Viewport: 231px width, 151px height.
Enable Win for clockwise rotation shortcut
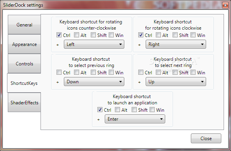[193, 35]
